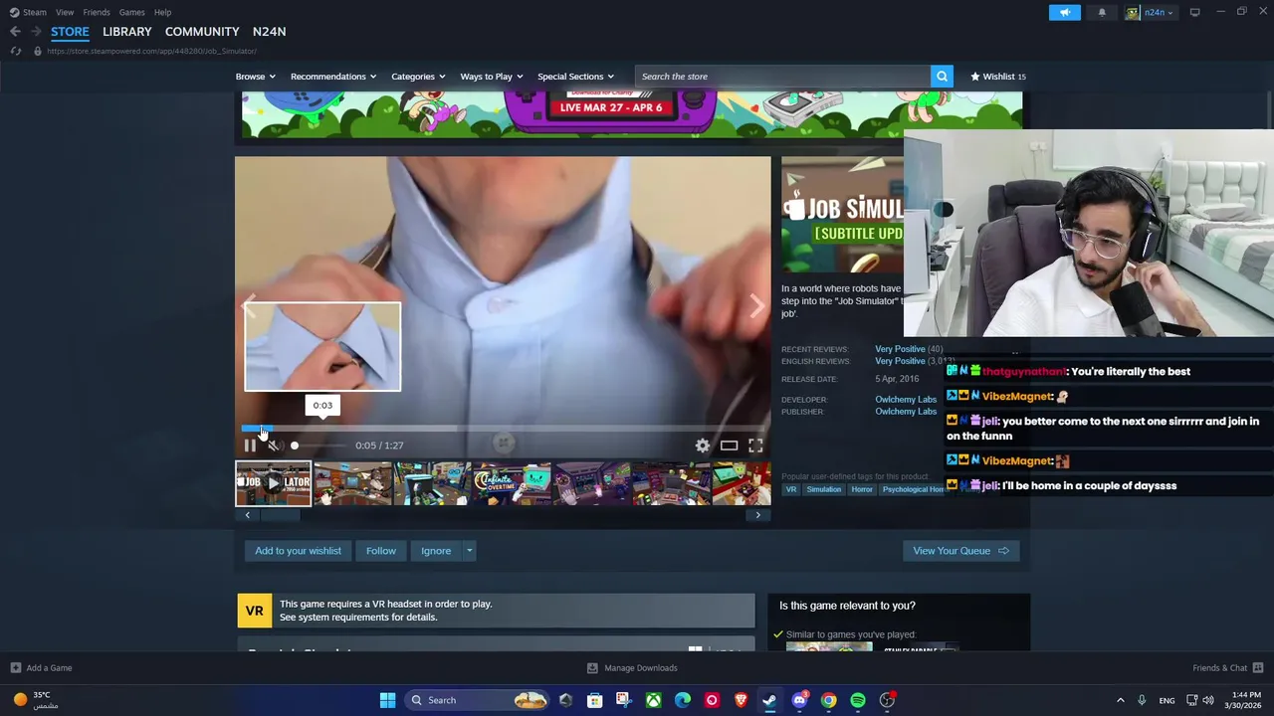The height and width of the screenshot is (716, 1274).
Task: Select the Horror tag
Action: click(862, 489)
